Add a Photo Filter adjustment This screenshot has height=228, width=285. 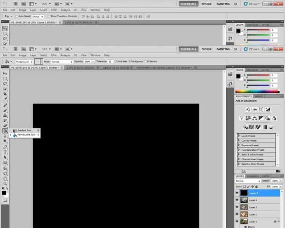click(268, 118)
